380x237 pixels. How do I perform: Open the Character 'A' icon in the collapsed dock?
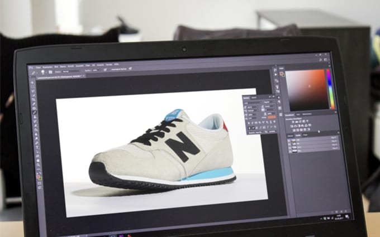pos(278,97)
